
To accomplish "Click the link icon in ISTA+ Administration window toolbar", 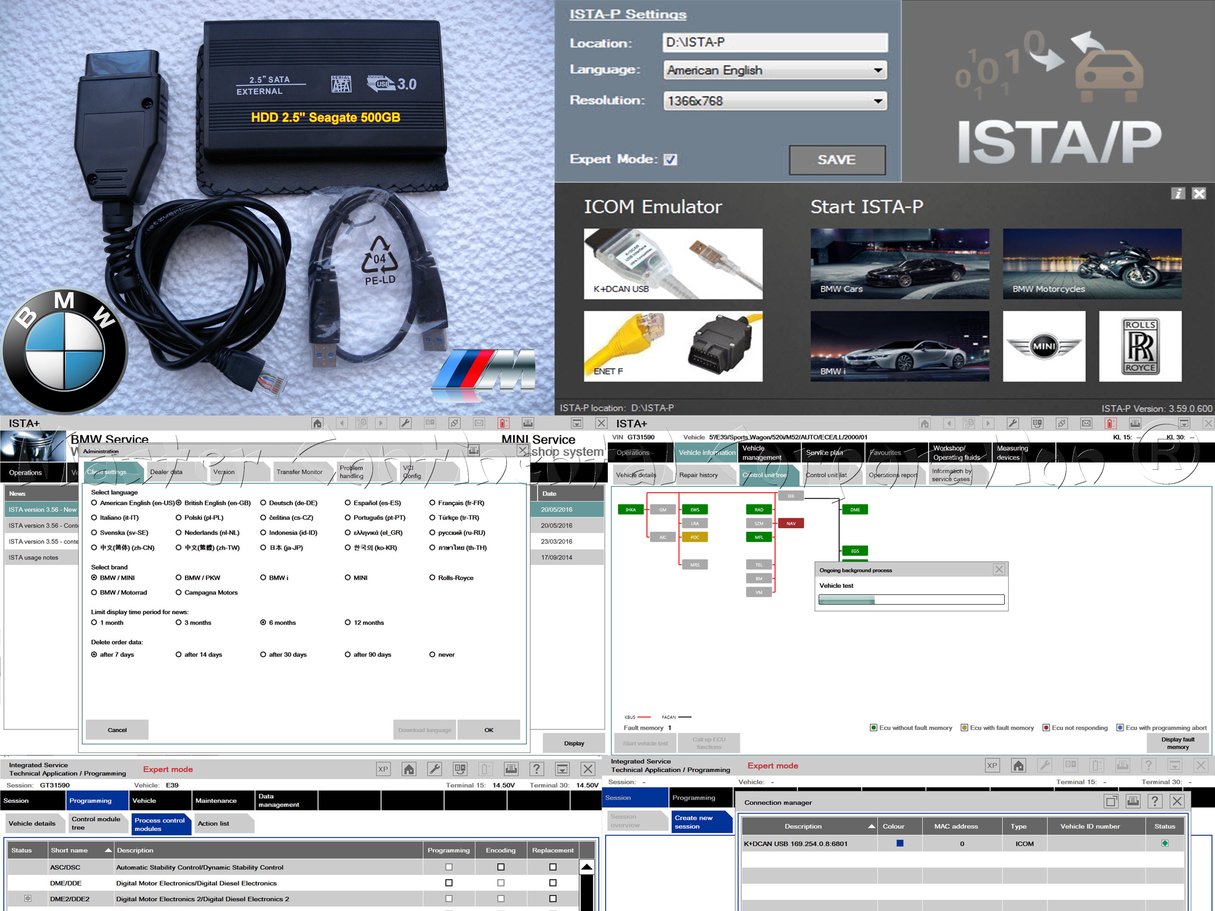I will pyautogui.click(x=454, y=423).
